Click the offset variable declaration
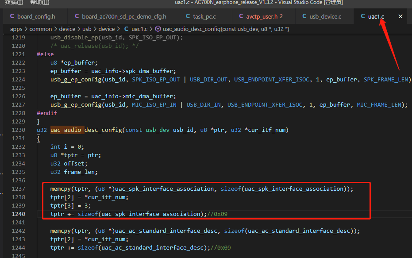This screenshot has height=258, width=412. click(x=74, y=163)
